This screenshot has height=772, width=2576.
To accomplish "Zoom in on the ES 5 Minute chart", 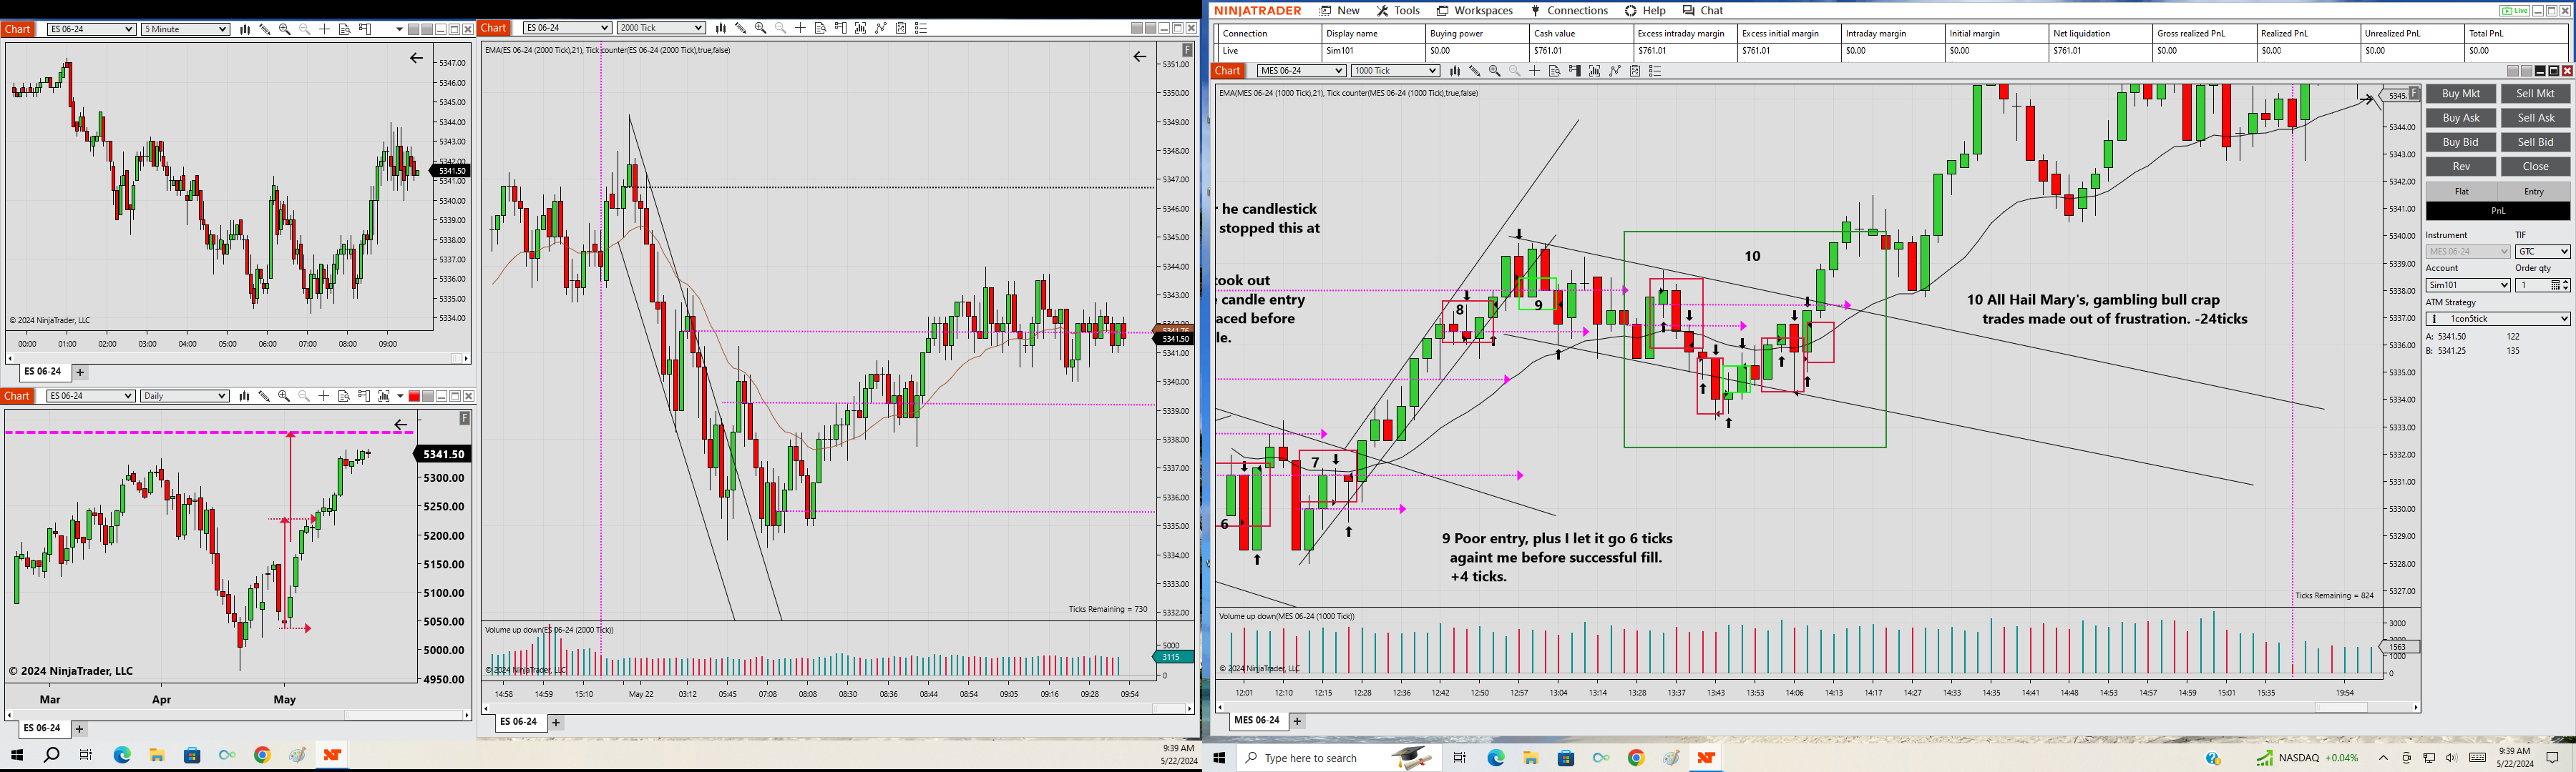I will point(285,29).
